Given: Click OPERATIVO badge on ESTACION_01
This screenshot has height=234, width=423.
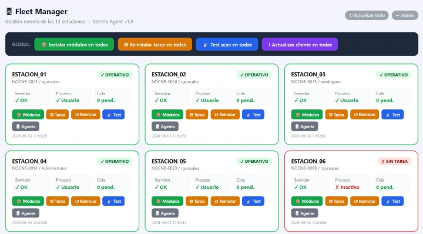Looking at the screenshot, I should pyautogui.click(x=115, y=75).
